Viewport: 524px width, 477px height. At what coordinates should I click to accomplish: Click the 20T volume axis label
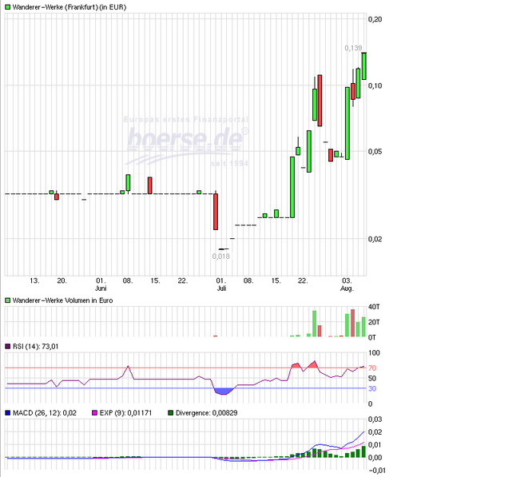click(374, 322)
